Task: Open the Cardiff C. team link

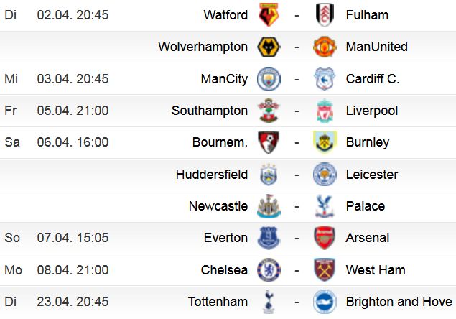Action: coord(373,78)
